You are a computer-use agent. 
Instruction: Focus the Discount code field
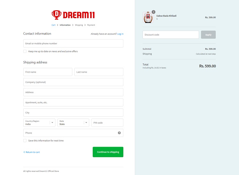[x=171, y=35]
